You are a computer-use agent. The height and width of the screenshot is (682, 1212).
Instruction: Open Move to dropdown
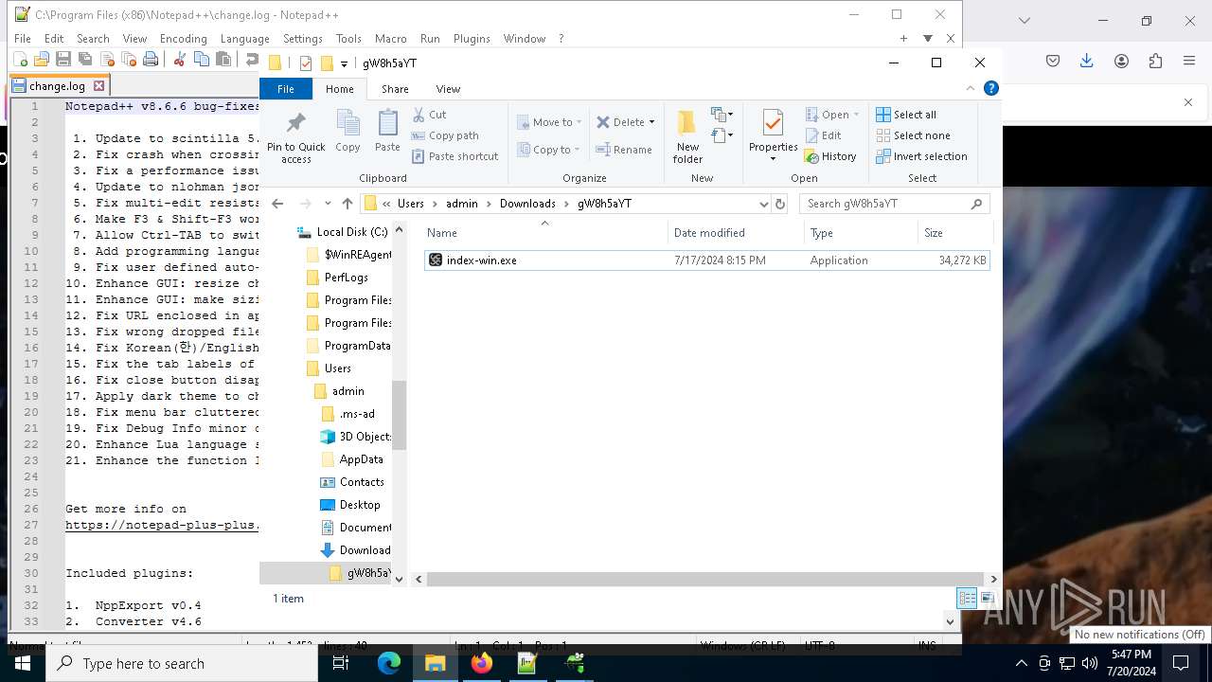[x=549, y=122]
